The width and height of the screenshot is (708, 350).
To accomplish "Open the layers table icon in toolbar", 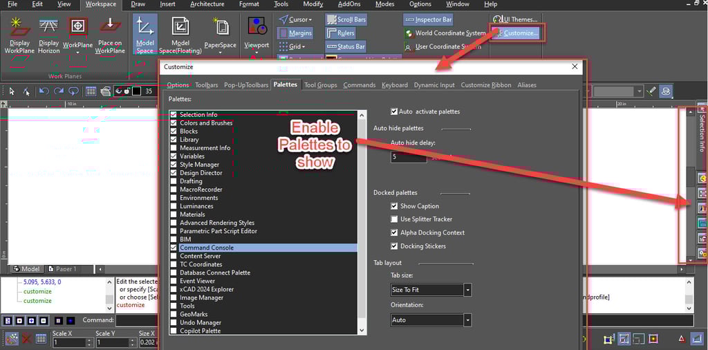I will point(91,91).
